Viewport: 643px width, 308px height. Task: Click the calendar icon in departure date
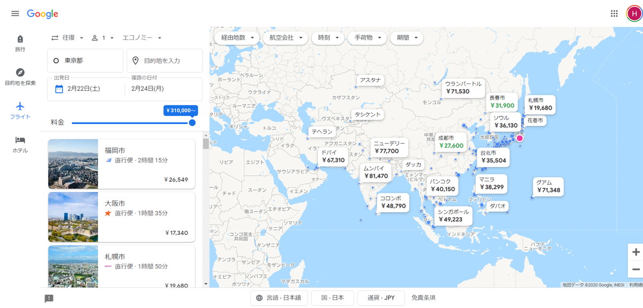click(59, 89)
